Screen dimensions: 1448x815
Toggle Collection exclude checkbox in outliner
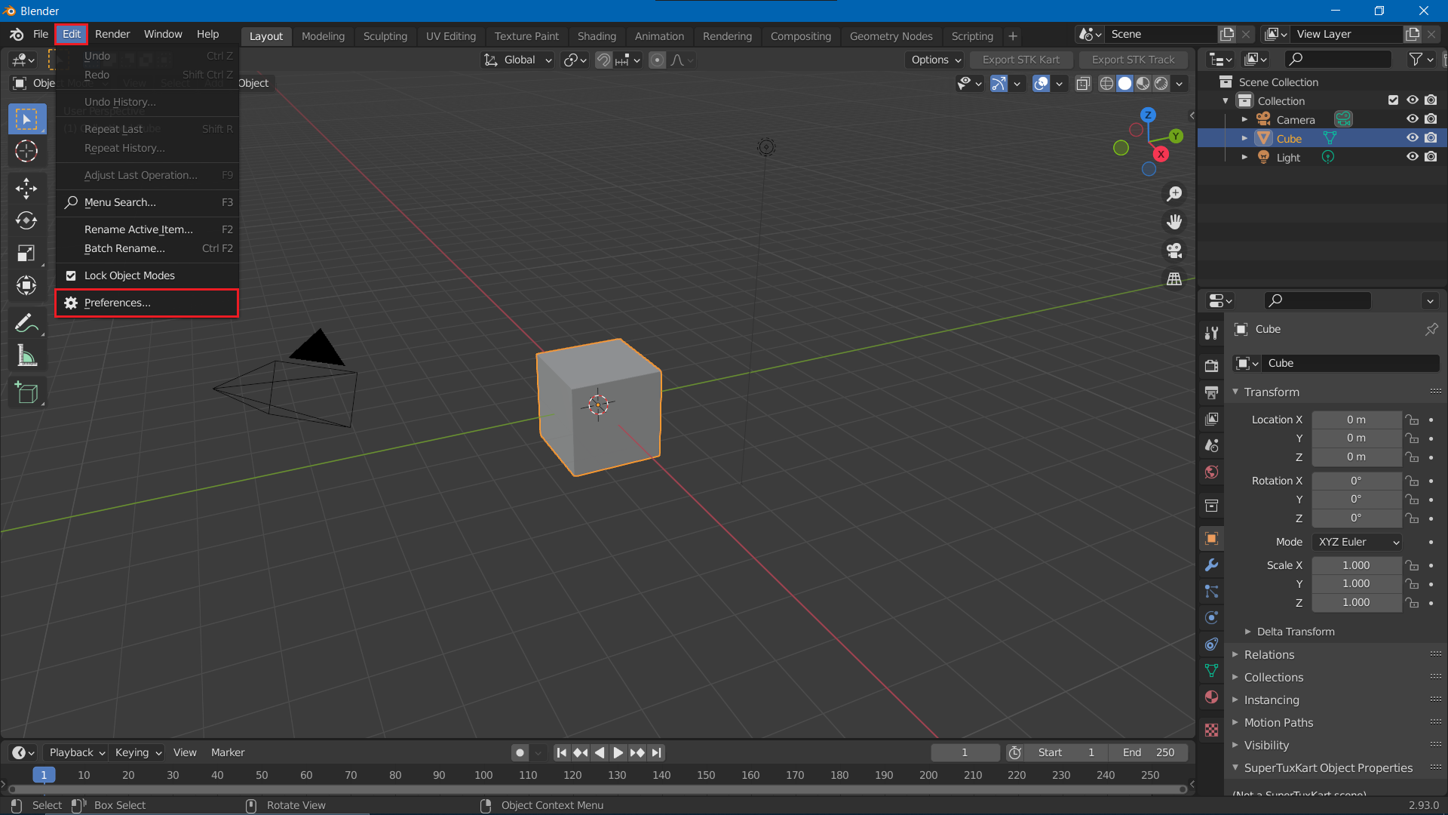(x=1393, y=100)
